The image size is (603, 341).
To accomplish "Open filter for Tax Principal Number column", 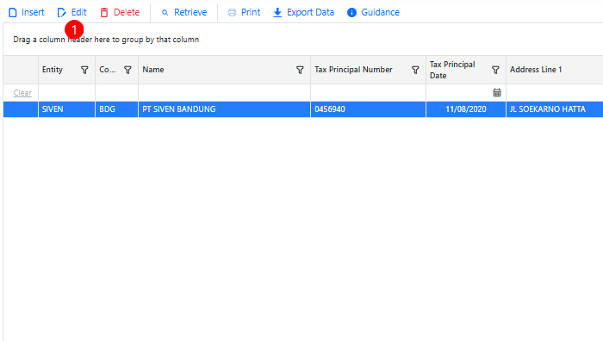I will [415, 70].
